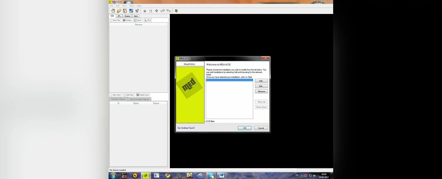Click the Find button
The width and height of the screenshot is (442, 179).
coord(148,20)
